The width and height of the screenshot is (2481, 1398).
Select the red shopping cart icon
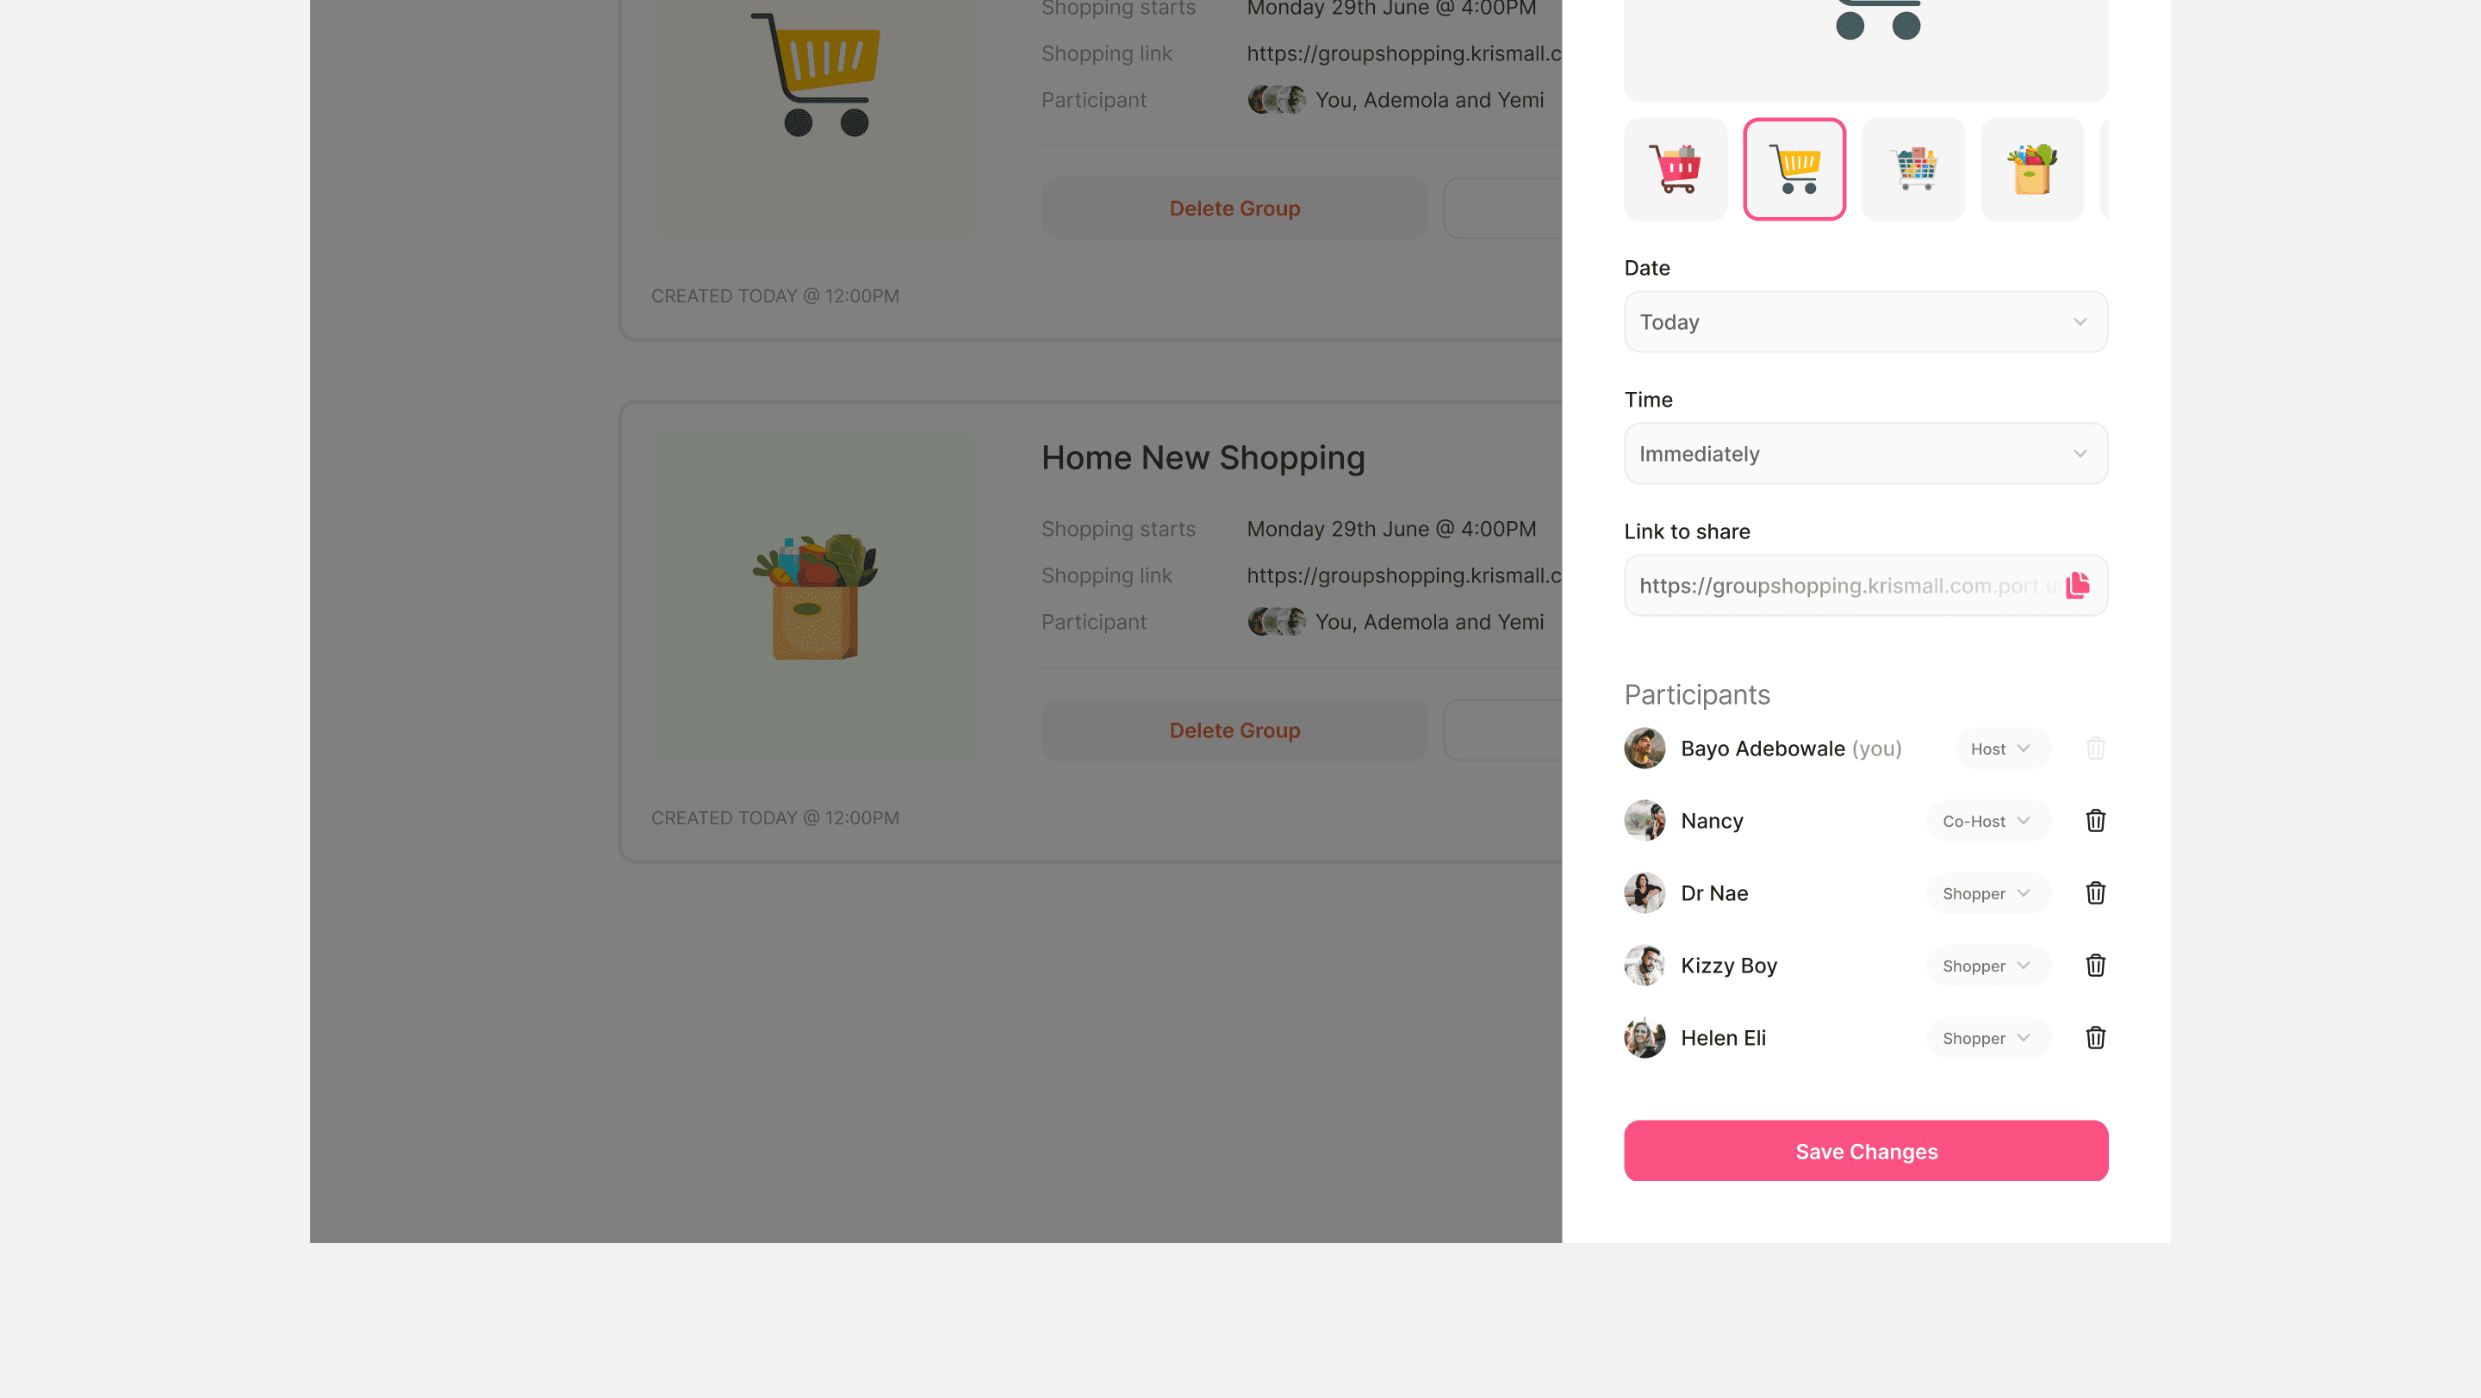pos(1675,170)
